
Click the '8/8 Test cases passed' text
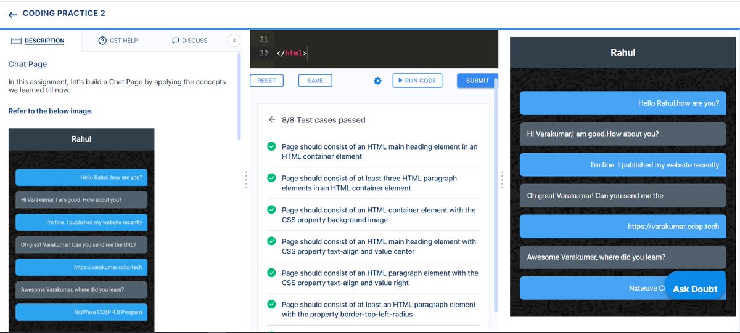[324, 120]
